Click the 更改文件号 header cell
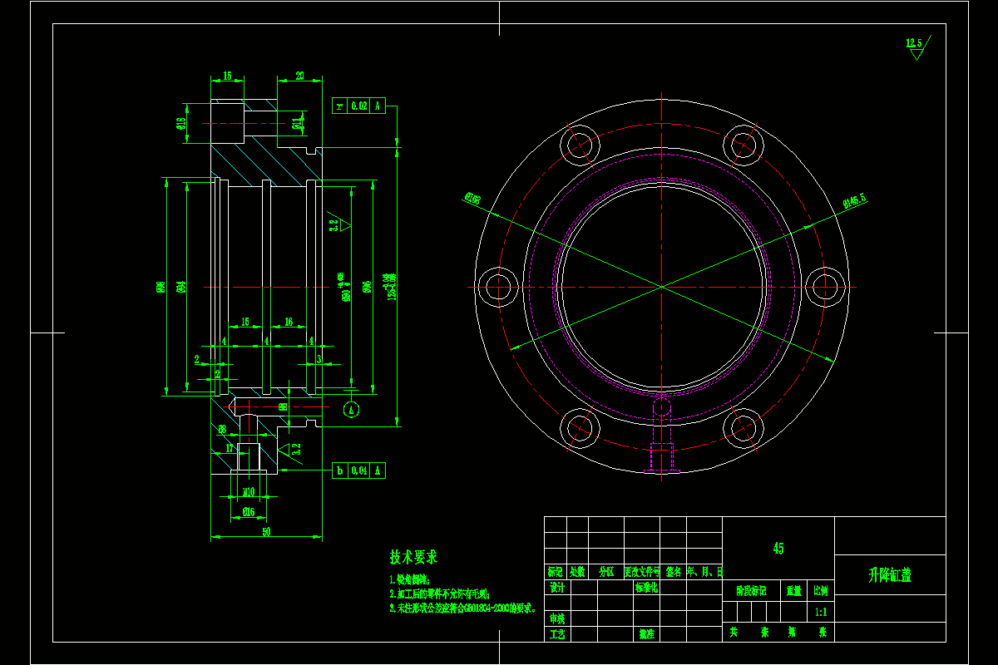This screenshot has height=665, width=998. [641, 572]
